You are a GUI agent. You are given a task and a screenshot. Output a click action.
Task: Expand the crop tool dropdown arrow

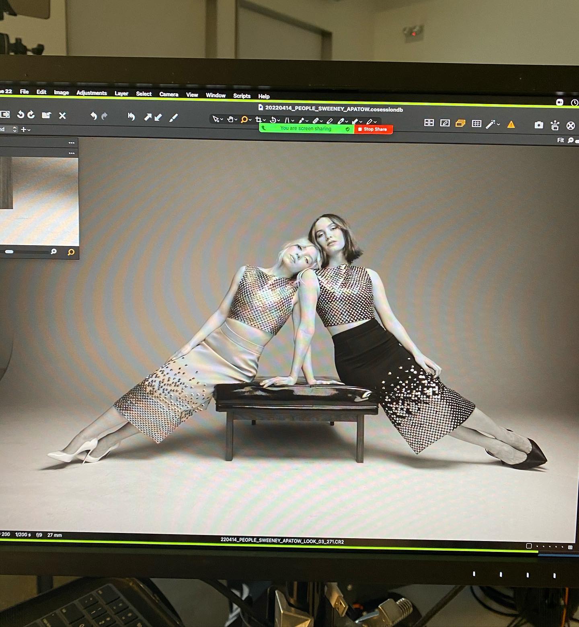pyautogui.click(x=264, y=121)
